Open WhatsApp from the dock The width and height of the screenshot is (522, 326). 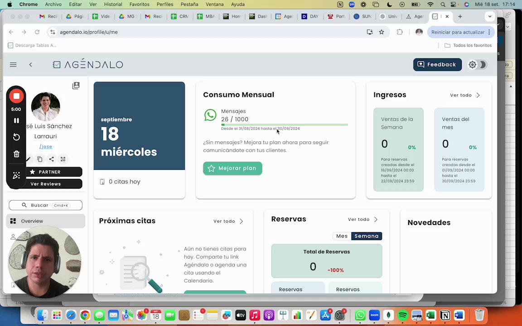point(360,315)
